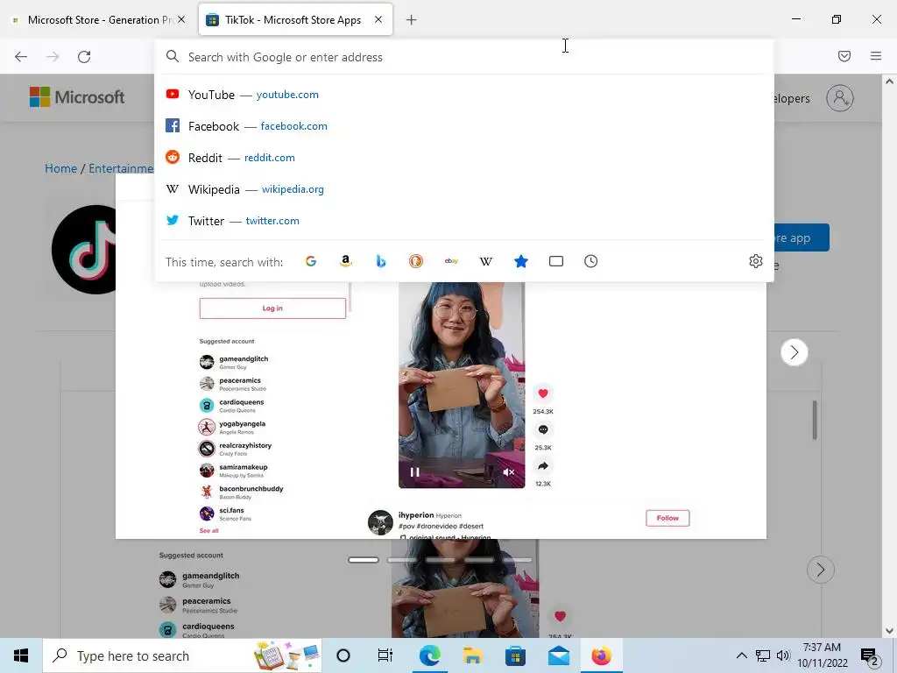The image size is (897, 673).
Task: Open the volume speaker tray icon
Action: pos(784,655)
